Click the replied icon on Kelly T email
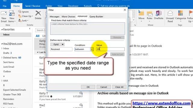Viewport: 193px width, 108px height. (81, 93)
